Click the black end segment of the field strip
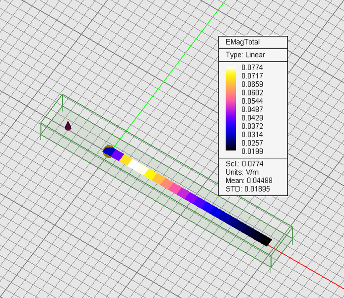Screen dimensions: 344x298 pos(266,241)
